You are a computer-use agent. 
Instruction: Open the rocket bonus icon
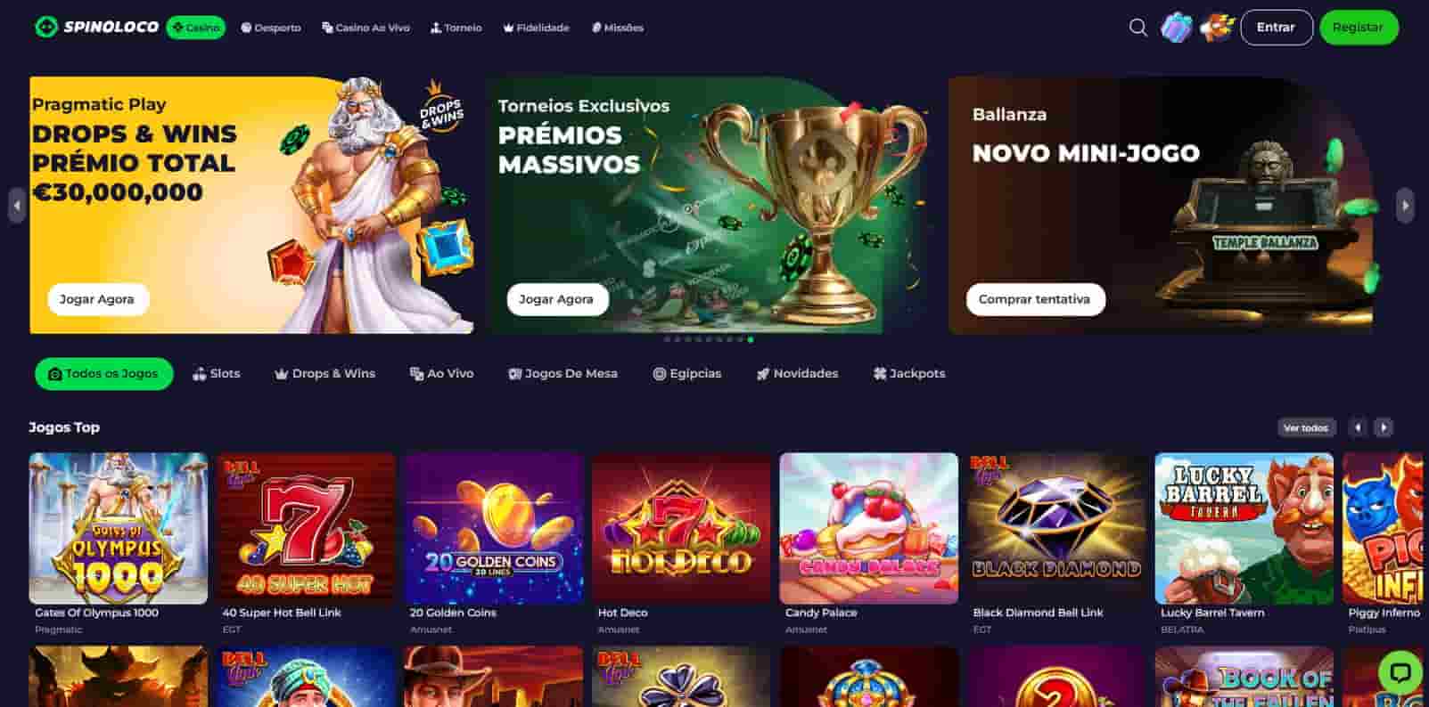[1216, 28]
